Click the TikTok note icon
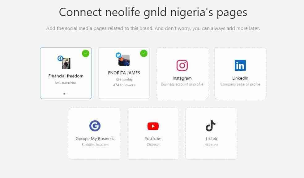Screen dimensions: 304x178 211,126
